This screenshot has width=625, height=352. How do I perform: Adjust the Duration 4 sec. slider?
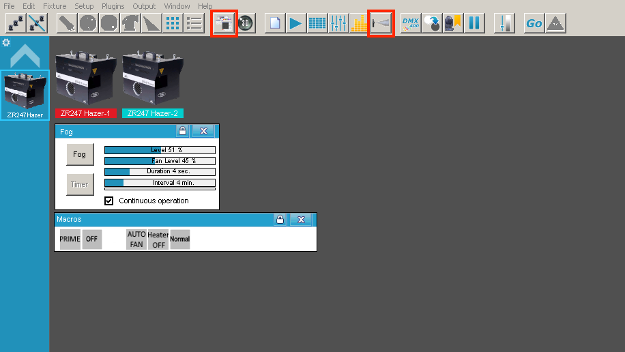point(160,171)
